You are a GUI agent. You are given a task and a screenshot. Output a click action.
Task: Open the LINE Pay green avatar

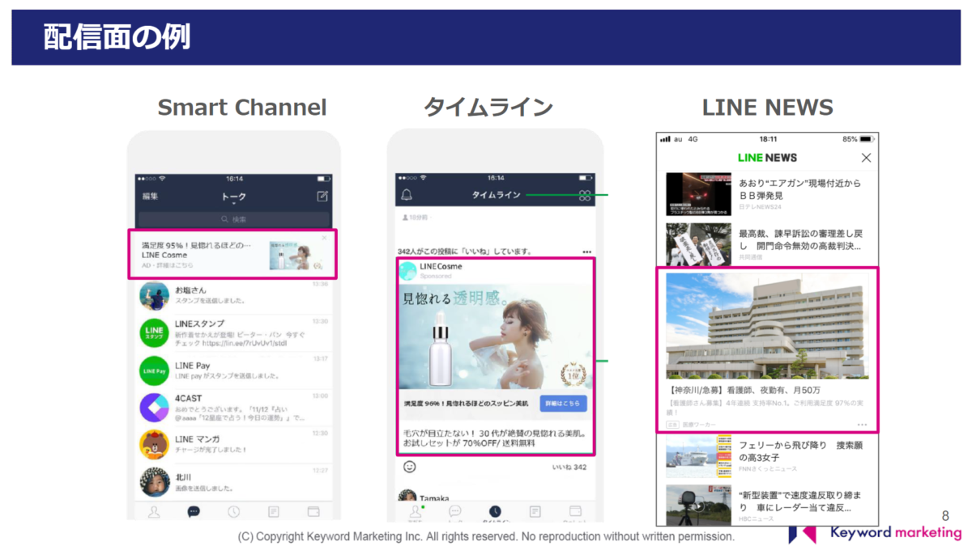click(x=154, y=370)
